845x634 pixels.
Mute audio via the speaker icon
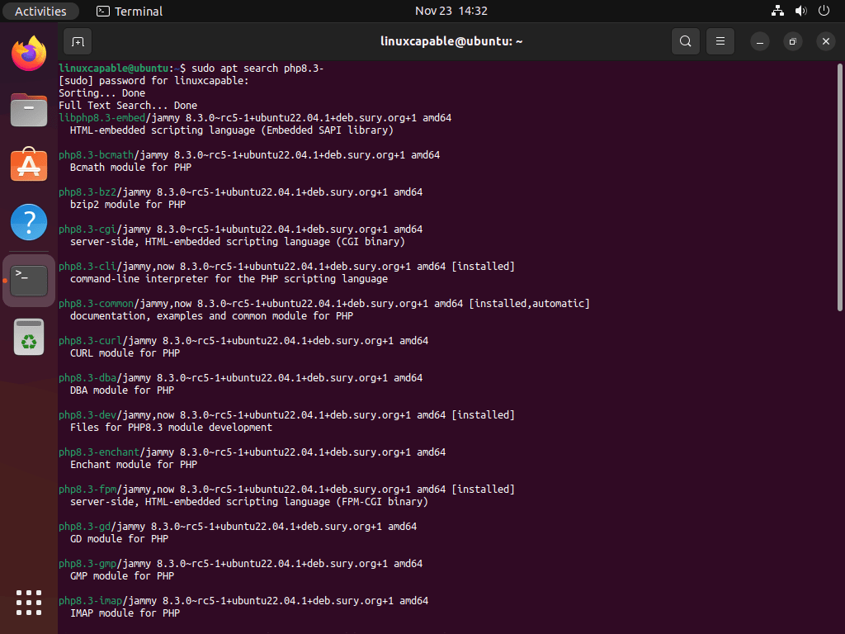click(800, 11)
